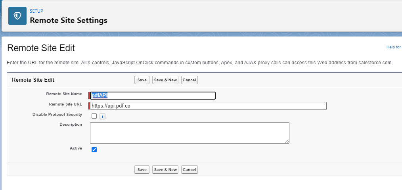Viewport: 402px width, 190px height.
Task: Uncheck the Active checkbox
Action: (94, 150)
